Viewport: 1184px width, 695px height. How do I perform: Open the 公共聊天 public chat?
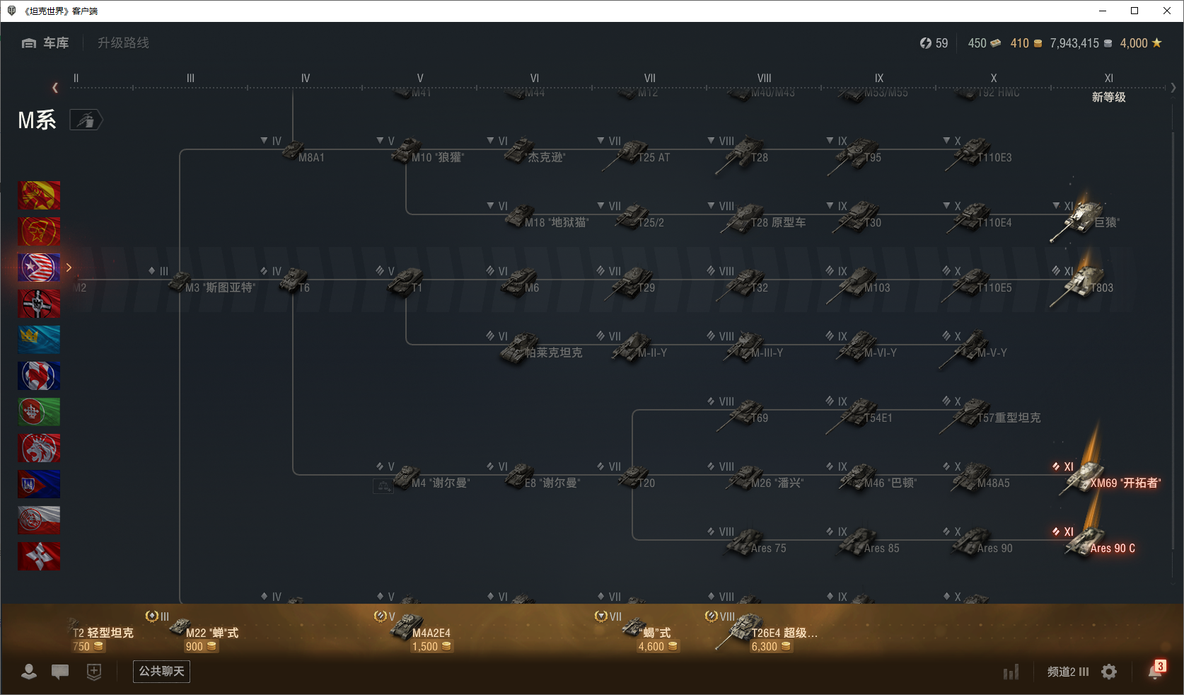(x=161, y=671)
